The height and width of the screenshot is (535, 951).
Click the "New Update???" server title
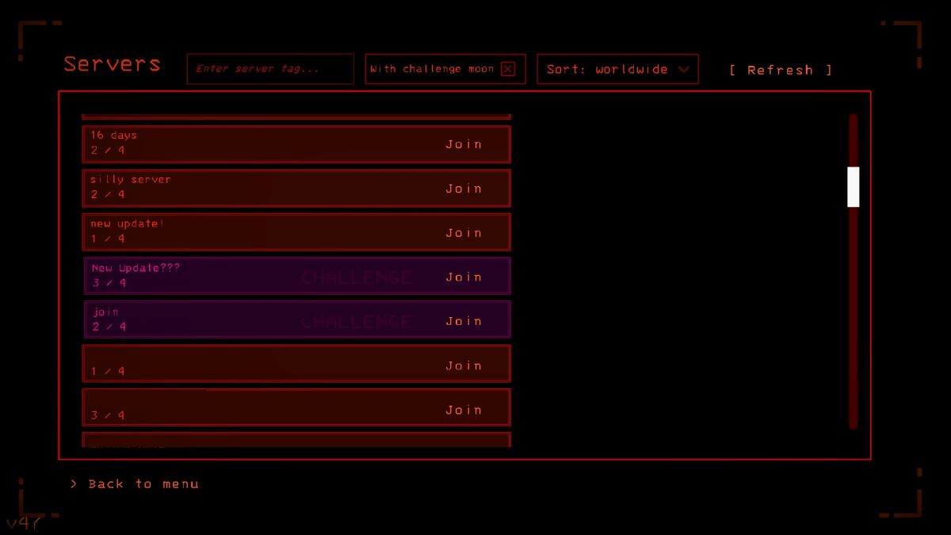[136, 268]
